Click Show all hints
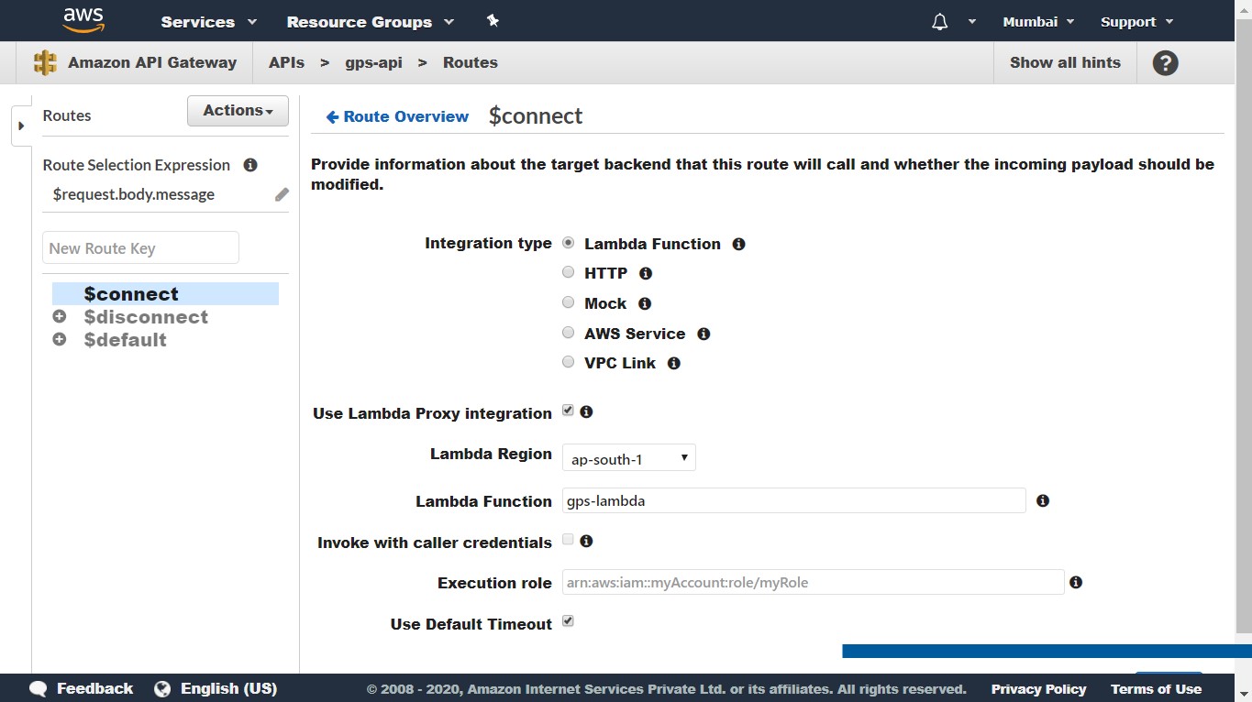The image size is (1252, 702). tap(1065, 62)
